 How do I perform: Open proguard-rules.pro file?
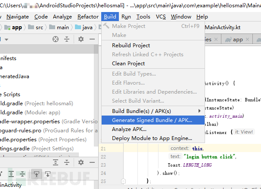click(x=49, y=131)
